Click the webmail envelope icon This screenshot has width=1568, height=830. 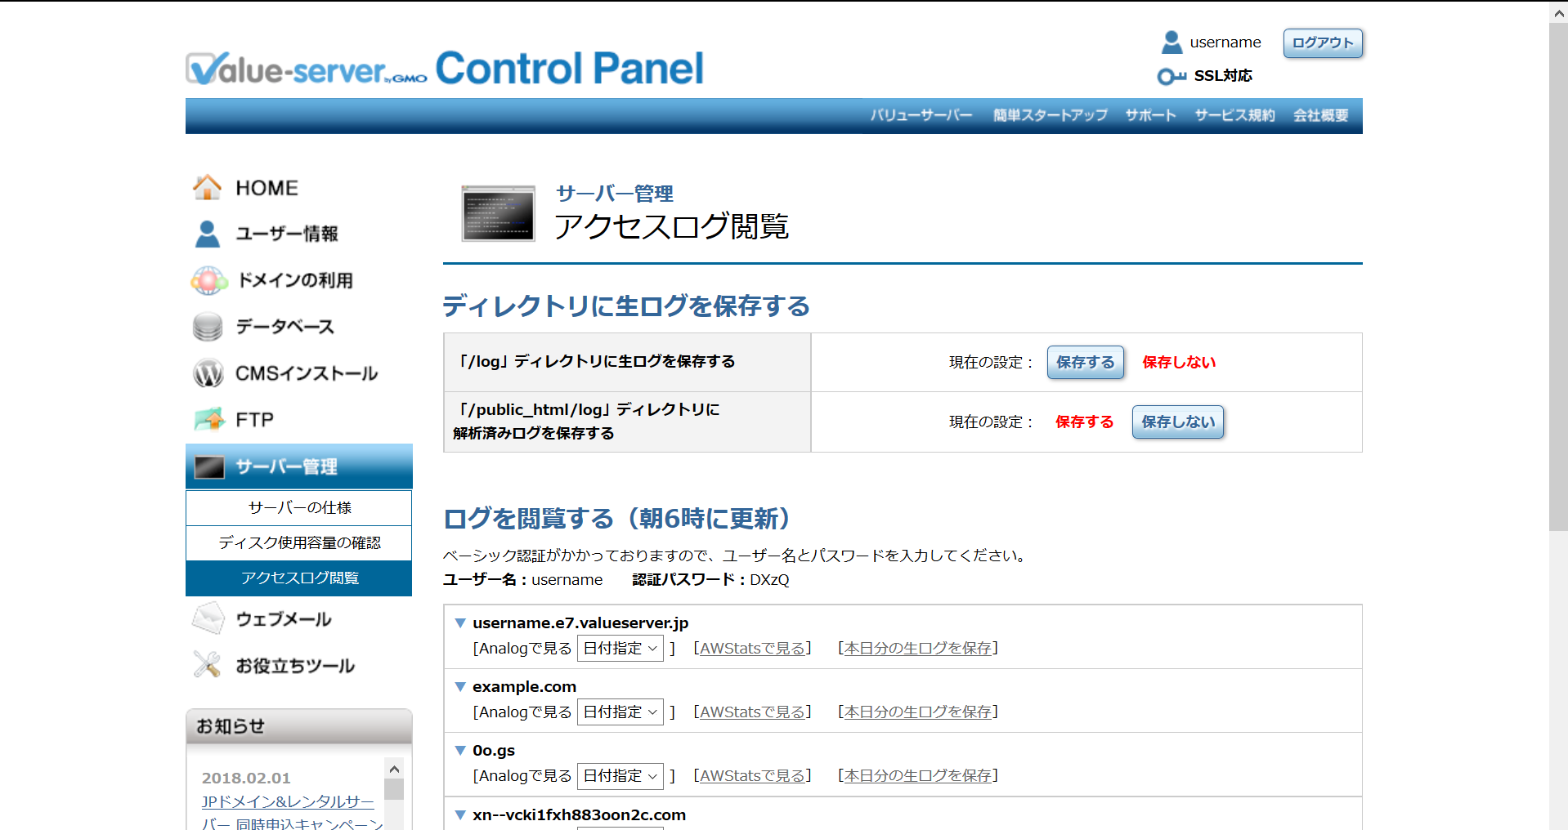tap(208, 619)
